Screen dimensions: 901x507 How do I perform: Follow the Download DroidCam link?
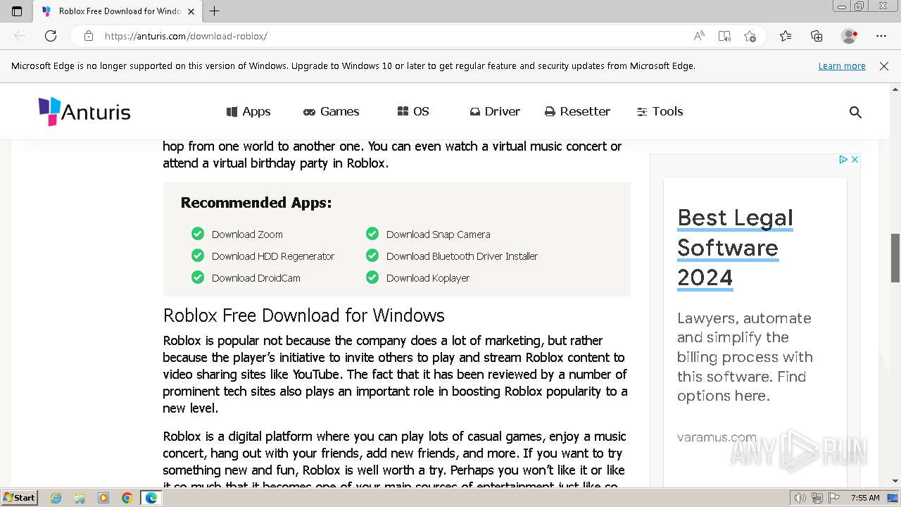(x=256, y=278)
